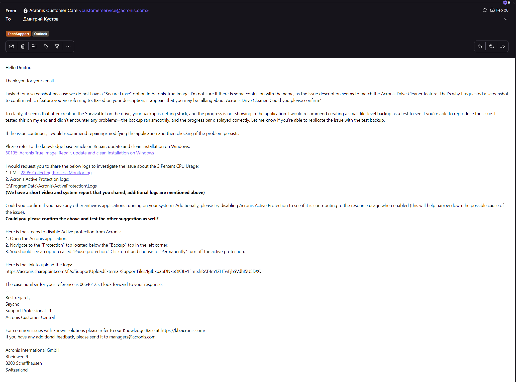Click the "Acronis International GmbH" line

[32, 350]
